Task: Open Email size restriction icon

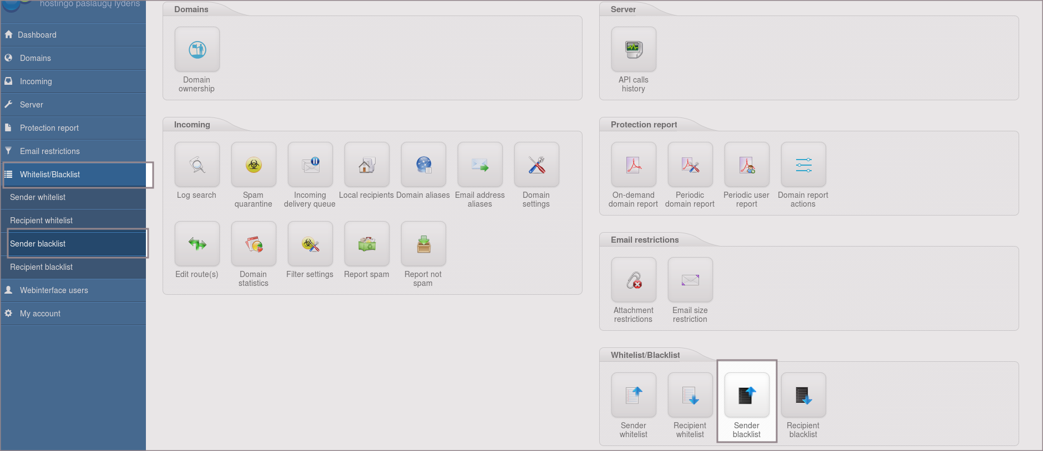Action: tap(690, 280)
